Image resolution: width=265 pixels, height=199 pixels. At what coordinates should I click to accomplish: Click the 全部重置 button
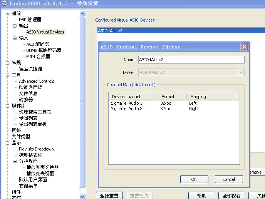point(109,196)
